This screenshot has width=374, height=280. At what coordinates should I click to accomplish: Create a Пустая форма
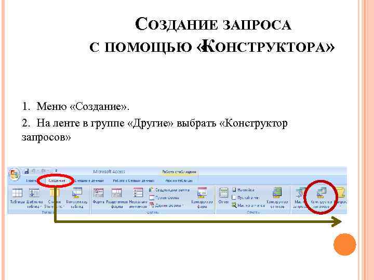coord(164,198)
